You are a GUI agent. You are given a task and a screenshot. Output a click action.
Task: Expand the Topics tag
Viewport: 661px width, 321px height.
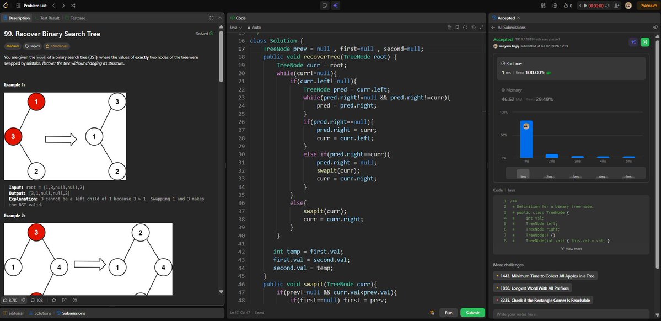pos(33,46)
